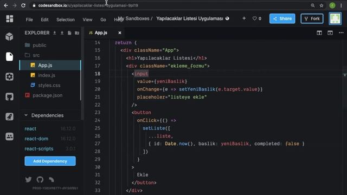Click the "Ekle" text on line 31
347x195 pixels.
coord(143,174)
